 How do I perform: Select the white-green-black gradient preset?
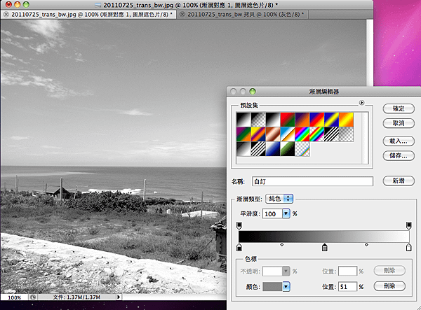288,149
